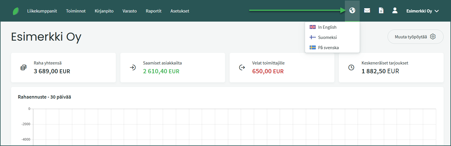This screenshot has width=451, height=146.
Task: Switch language to In English
Action: point(327,27)
